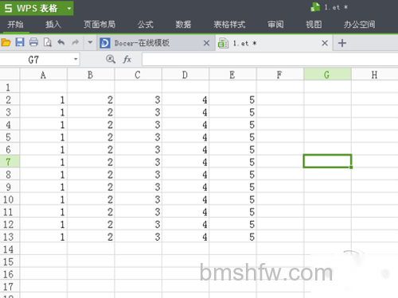This screenshot has width=398, height=298.
Task: Click empty cell F4
Action: 279,125
